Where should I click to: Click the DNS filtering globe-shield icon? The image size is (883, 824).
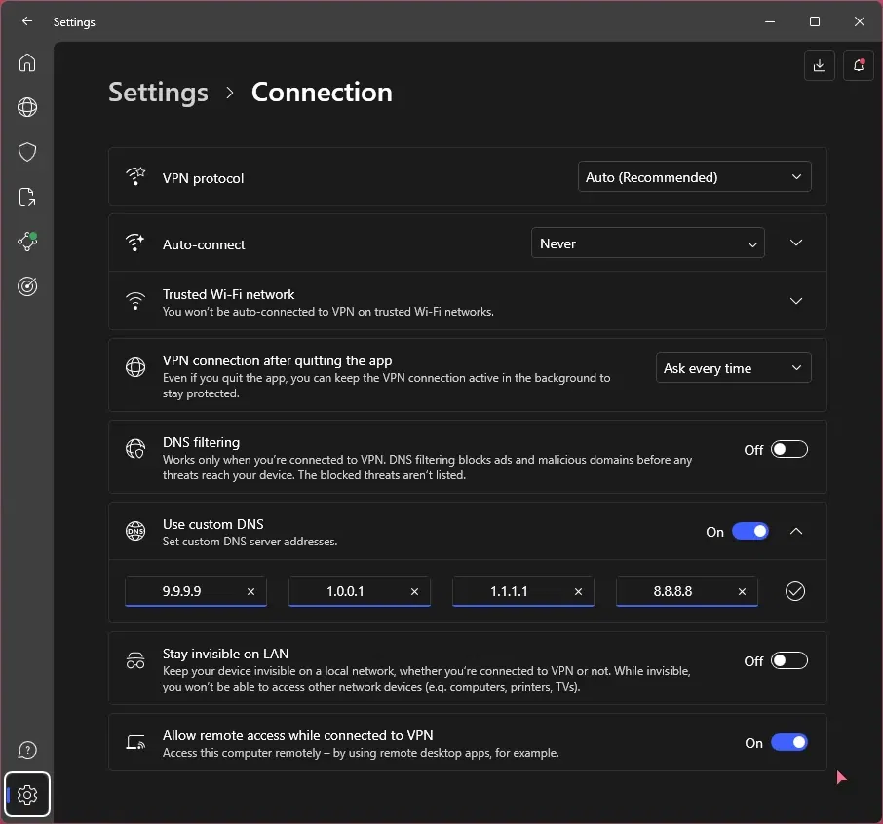click(135, 449)
